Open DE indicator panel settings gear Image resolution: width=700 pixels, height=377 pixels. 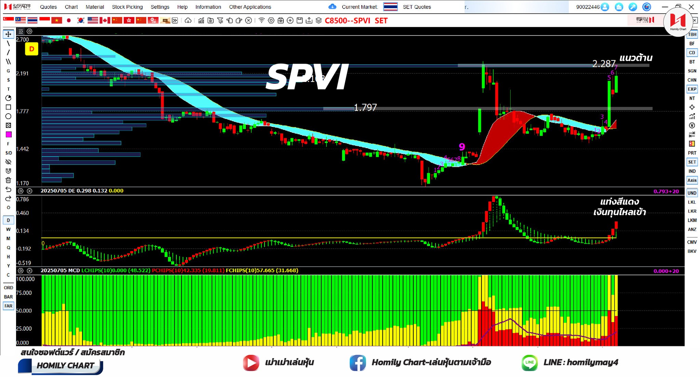click(x=21, y=191)
